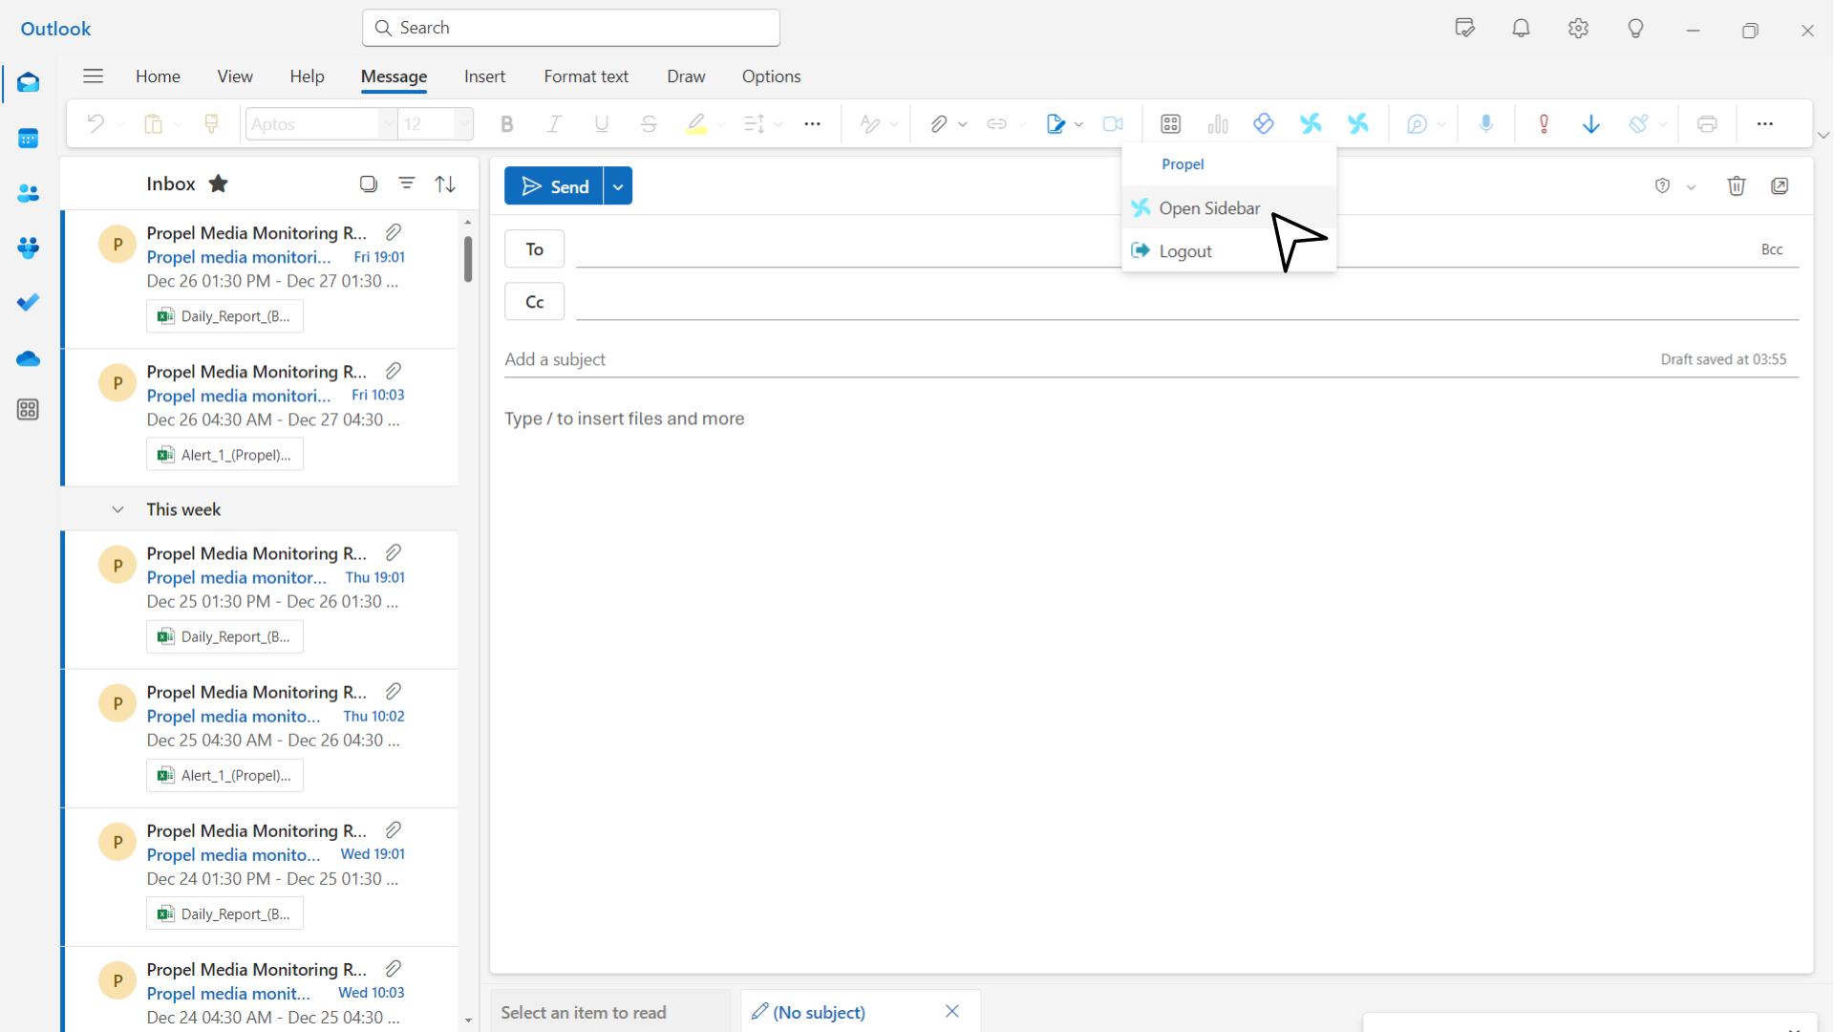1834x1032 pixels.
Task: Click the Undo arrow in ribbon
Action: point(96,124)
